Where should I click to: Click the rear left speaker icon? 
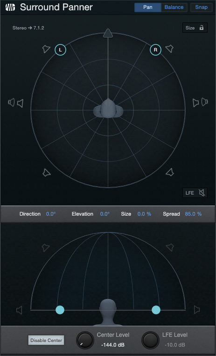tap(46, 173)
